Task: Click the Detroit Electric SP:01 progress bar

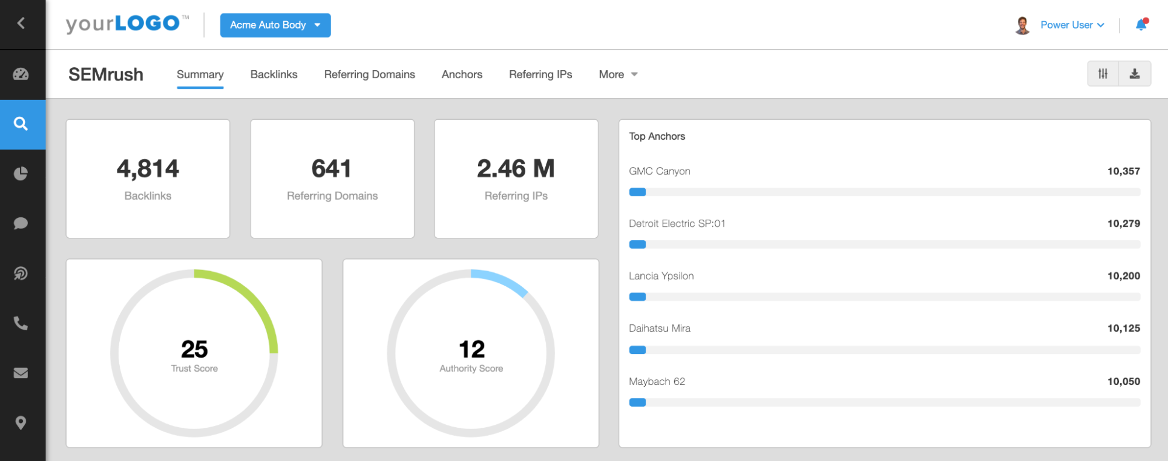Action: 884,244
